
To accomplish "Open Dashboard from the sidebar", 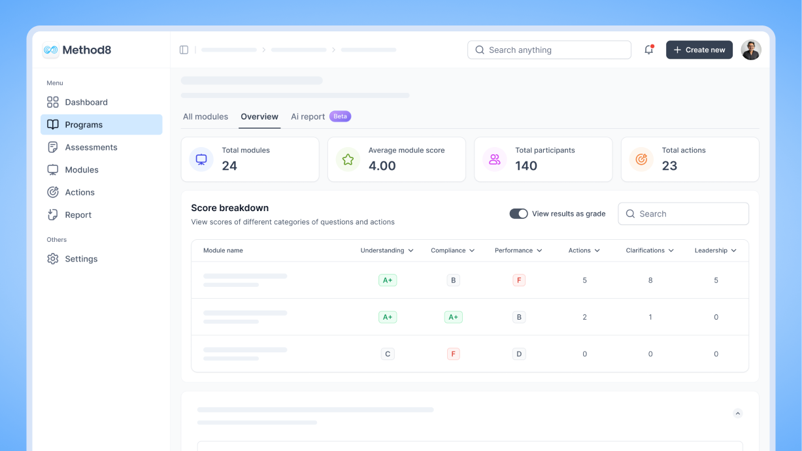I will [x=101, y=102].
